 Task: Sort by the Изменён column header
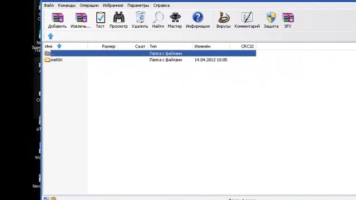211,46
